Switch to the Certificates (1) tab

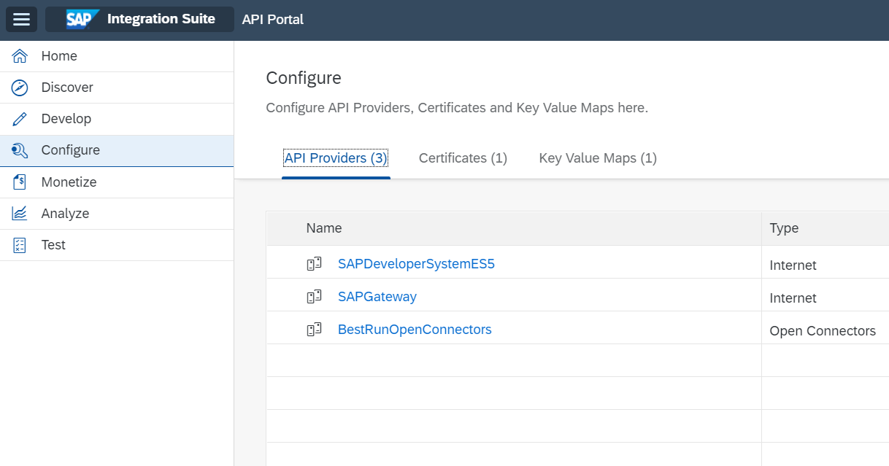click(463, 158)
